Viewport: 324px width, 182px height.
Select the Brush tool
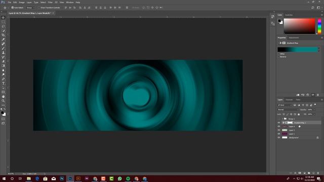coord(3,49)
